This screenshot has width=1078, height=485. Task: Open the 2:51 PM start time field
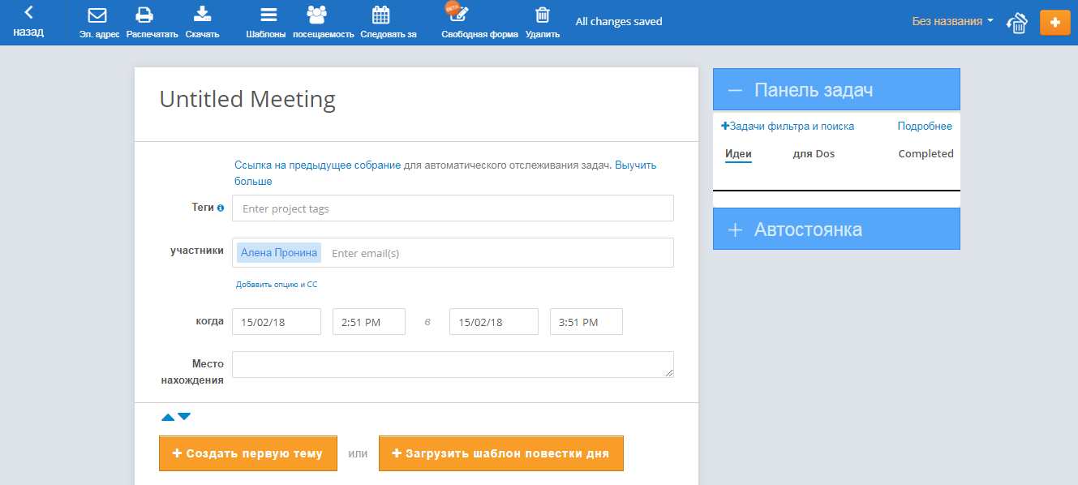pyautogui.click(x=369, y=322)
